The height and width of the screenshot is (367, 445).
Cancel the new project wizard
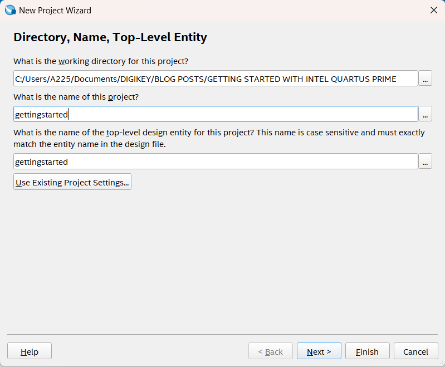point(415,351)
